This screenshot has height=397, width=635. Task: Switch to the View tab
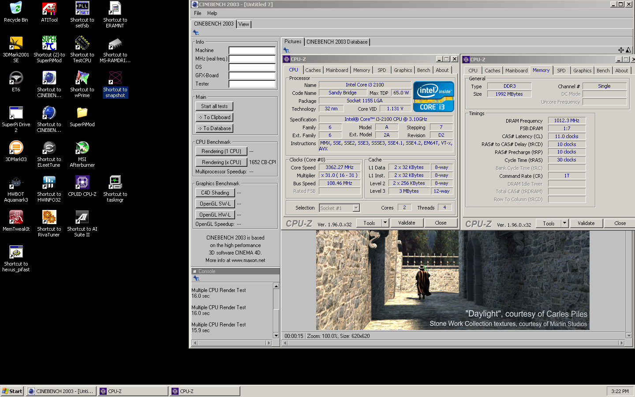(x=244, y=24)
